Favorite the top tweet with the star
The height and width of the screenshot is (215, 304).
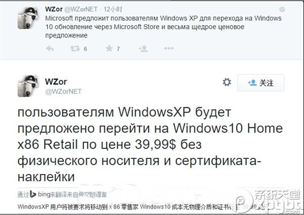(x=109, y=48)
